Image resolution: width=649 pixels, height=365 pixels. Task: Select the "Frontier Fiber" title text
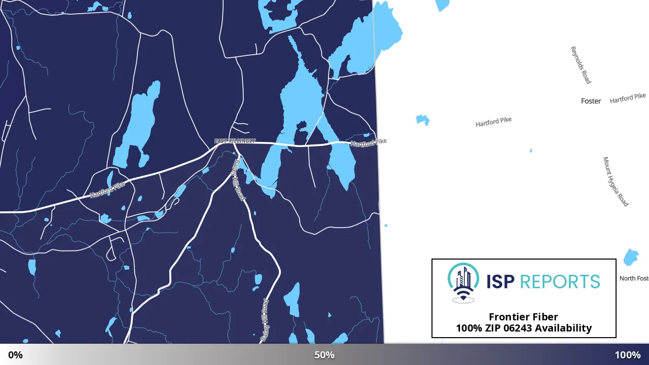(x=523, y=317)
